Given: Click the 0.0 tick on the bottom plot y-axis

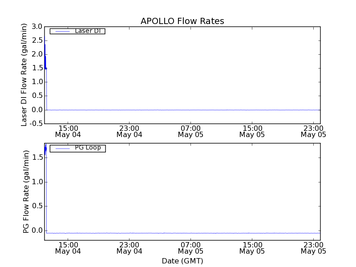Looking at the screenshot, I should [x=36, y=231].
